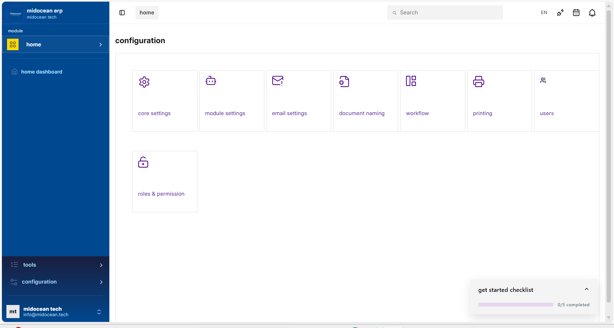The width and height of the screenshot is (614, 328).
Task: Open core settings using the gear icon
Action: click(144, 82)
